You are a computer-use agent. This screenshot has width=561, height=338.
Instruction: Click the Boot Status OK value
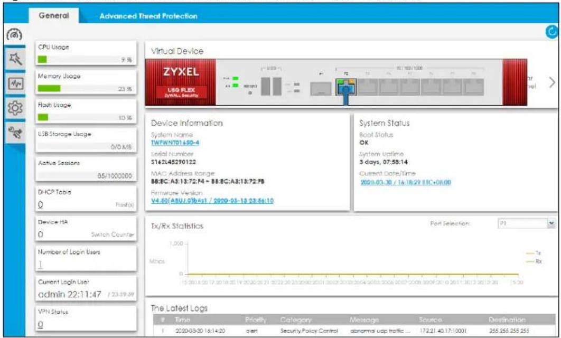(364, 143)
